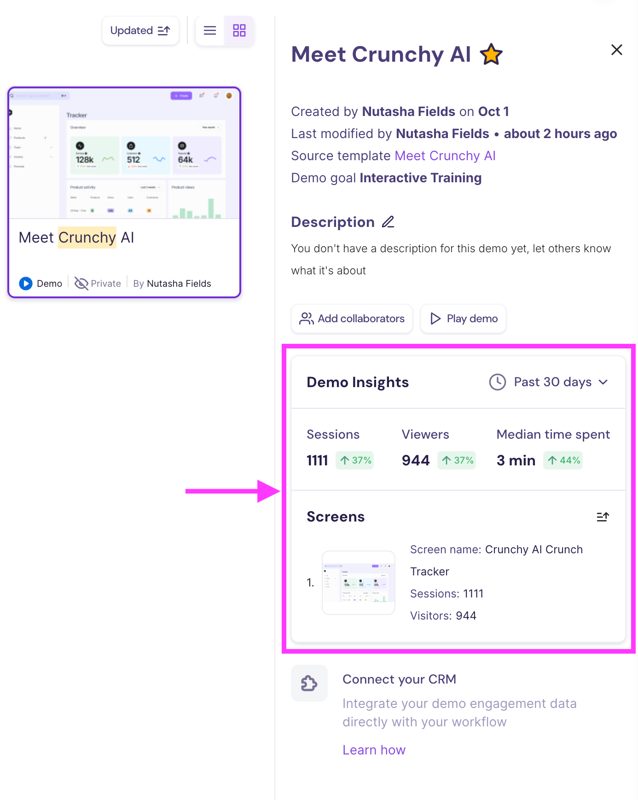Click the Median time spent 44% badge
Image resolution: width=638 pixels, height=800 pixels.
[563, 460]
